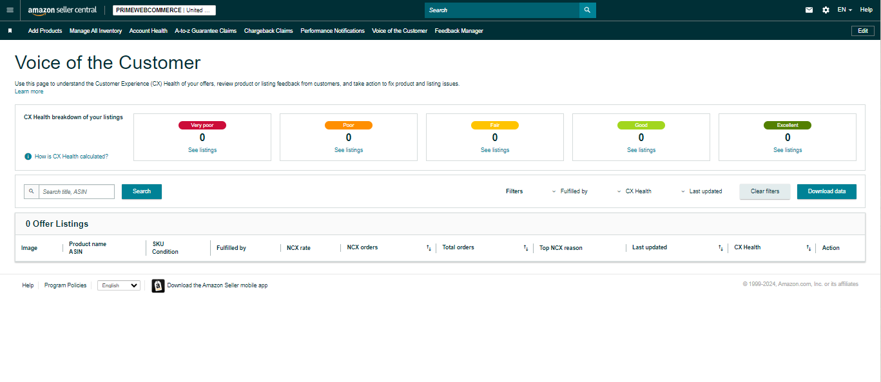
Task: See listings under Fair
Action: (495, 150)
